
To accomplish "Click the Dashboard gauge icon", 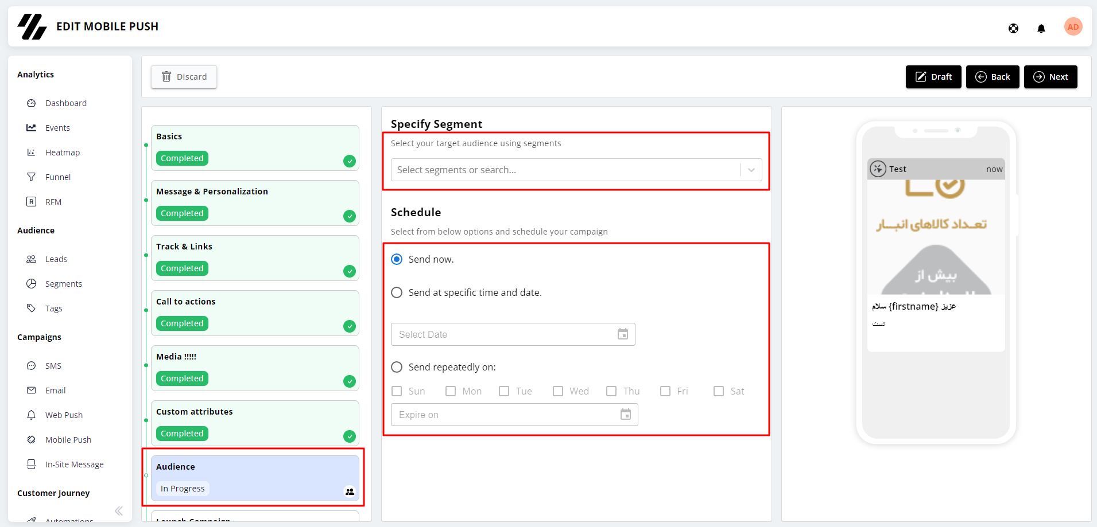I will [32, 103].
